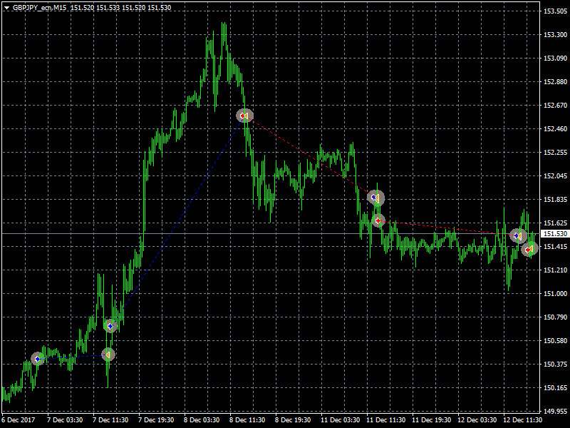Click the GBPJPY_ecn,M15 chart title text
The image size is (570, 428).
(40, 8)
